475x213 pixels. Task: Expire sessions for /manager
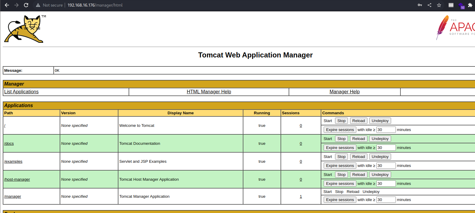340,200
